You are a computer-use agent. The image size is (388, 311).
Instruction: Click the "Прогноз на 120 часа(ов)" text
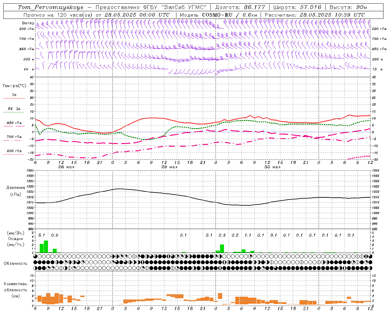[x=58, y=15]
